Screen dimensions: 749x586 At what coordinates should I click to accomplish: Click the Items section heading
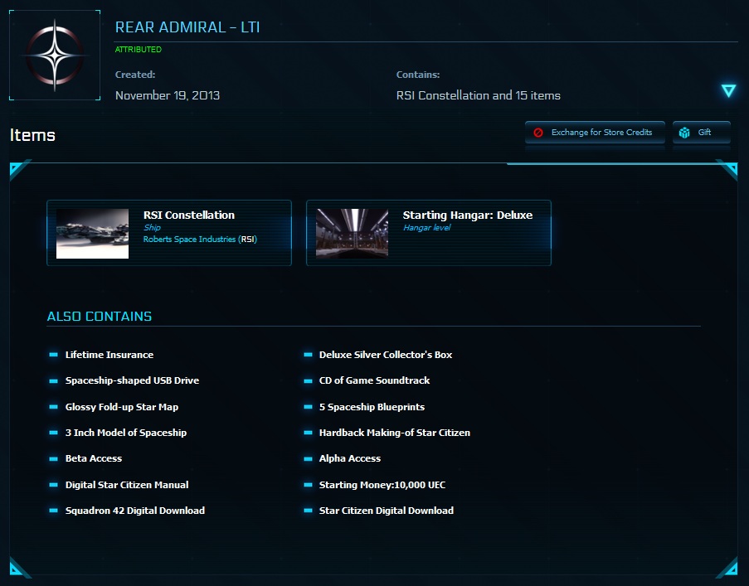click(x=32, y=135)
